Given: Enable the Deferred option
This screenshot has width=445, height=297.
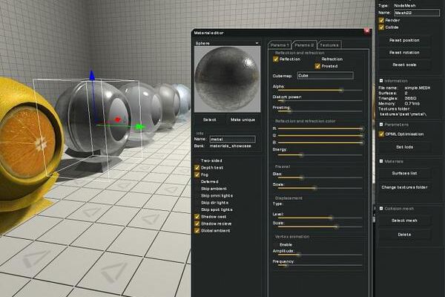Looking at the screenshot, I should pos(197,182).
